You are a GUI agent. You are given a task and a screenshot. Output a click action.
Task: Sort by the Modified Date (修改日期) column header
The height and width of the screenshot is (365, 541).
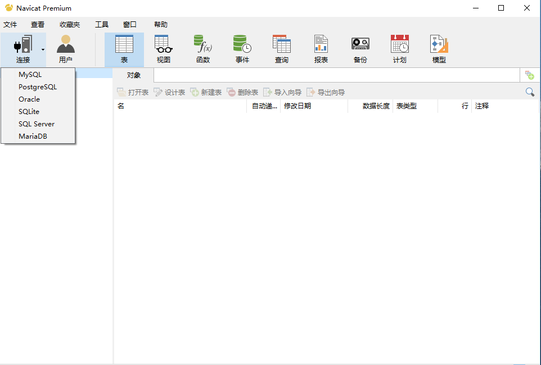(x=314, y=106)
